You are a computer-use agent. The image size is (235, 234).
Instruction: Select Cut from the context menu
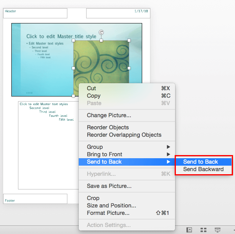pos(91,88)
